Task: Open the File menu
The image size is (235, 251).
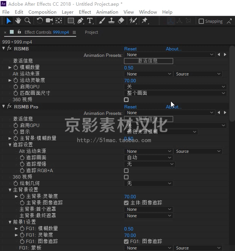Action: pyautogui.click(x=6, y=12)
